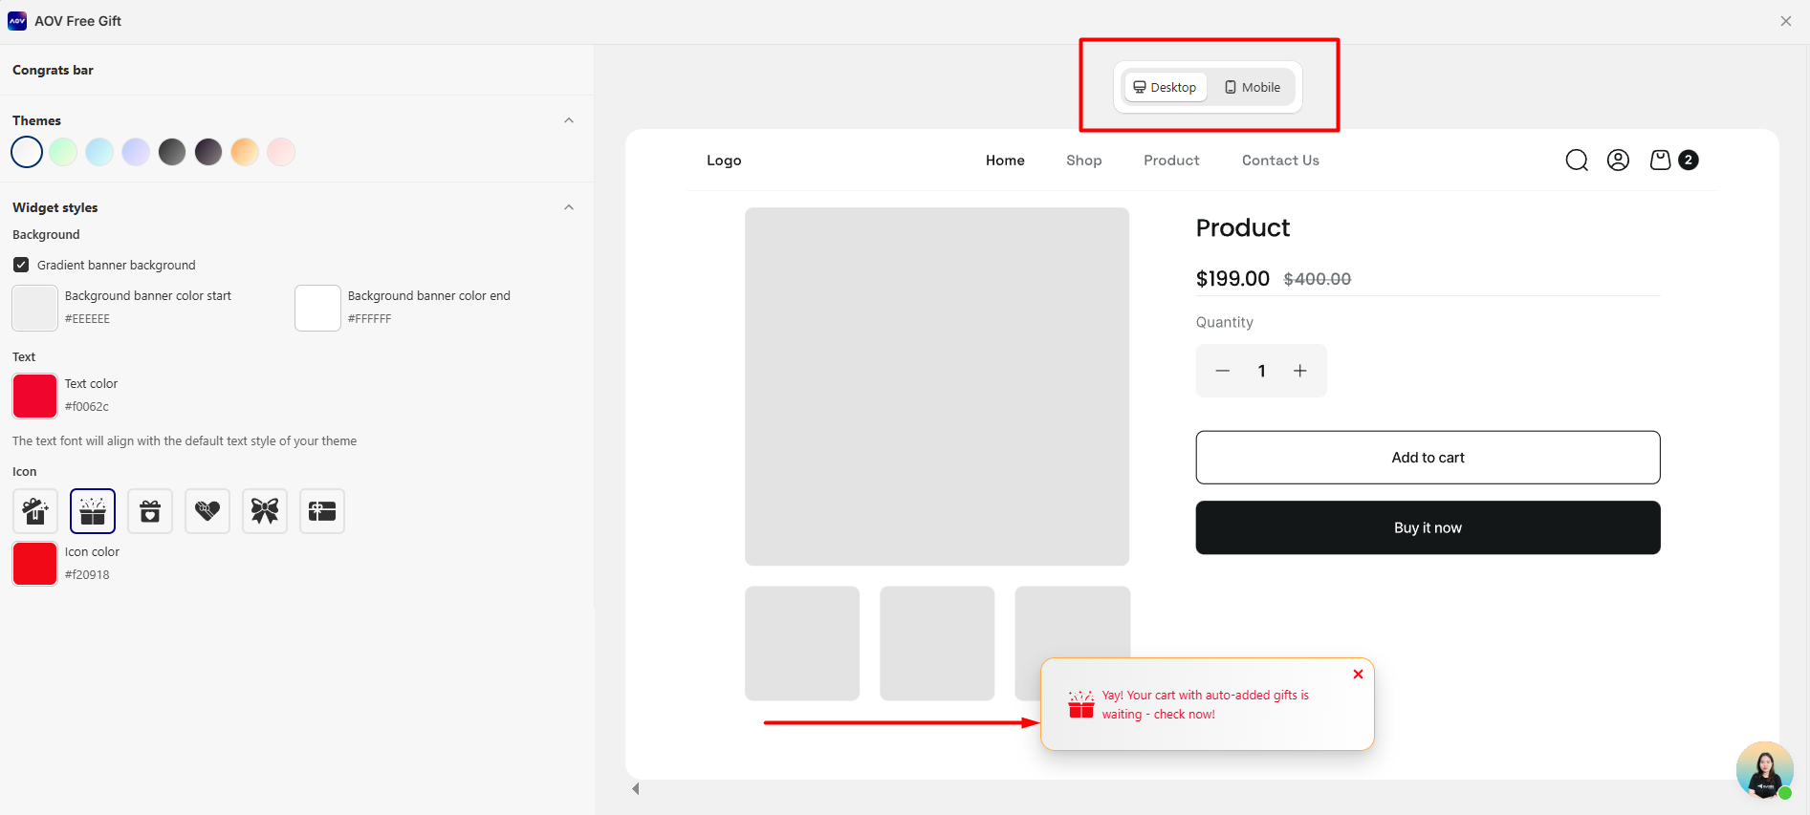The width and height of the screenshot is (1810, 815).
Task: Select the gift card icon option
Action: coord(322,511)
